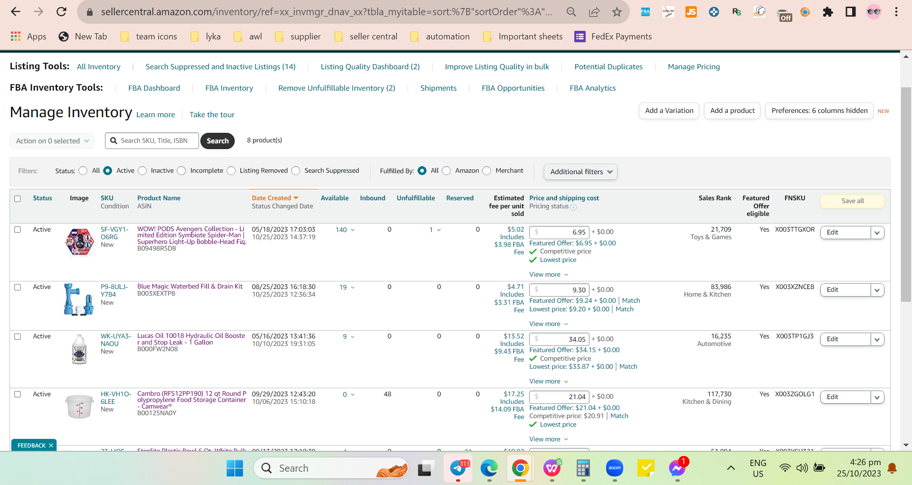Open the Calculator app in taskbar
The height and width of the screenshot is (485, 912).
coord(583,468)
